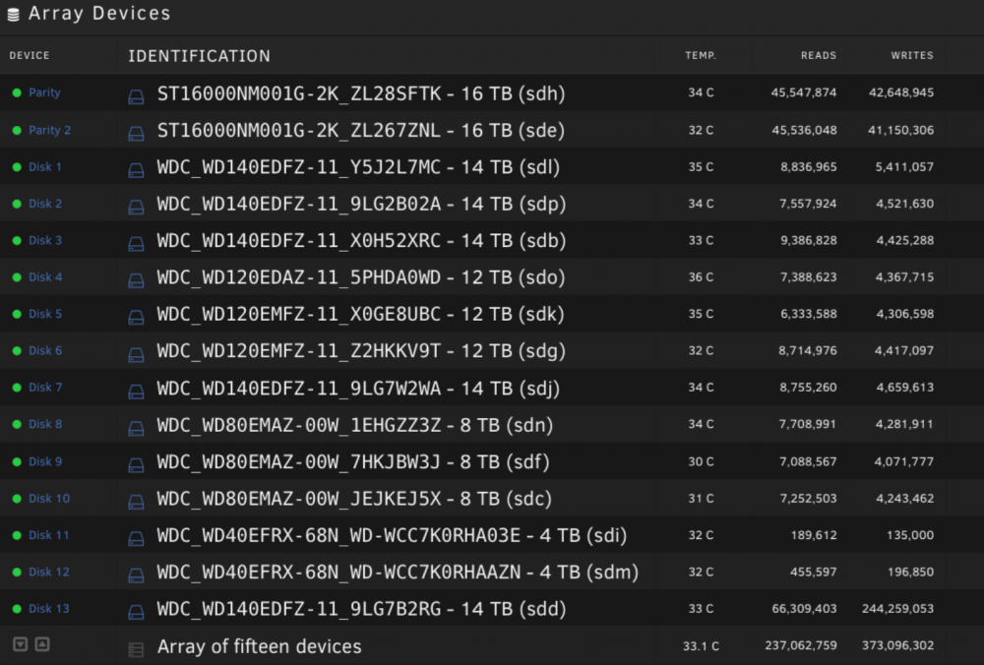Open the Disk 11 device link
Image resolution: width=984 pixels, height=665 pixels.
pos(49,535)
